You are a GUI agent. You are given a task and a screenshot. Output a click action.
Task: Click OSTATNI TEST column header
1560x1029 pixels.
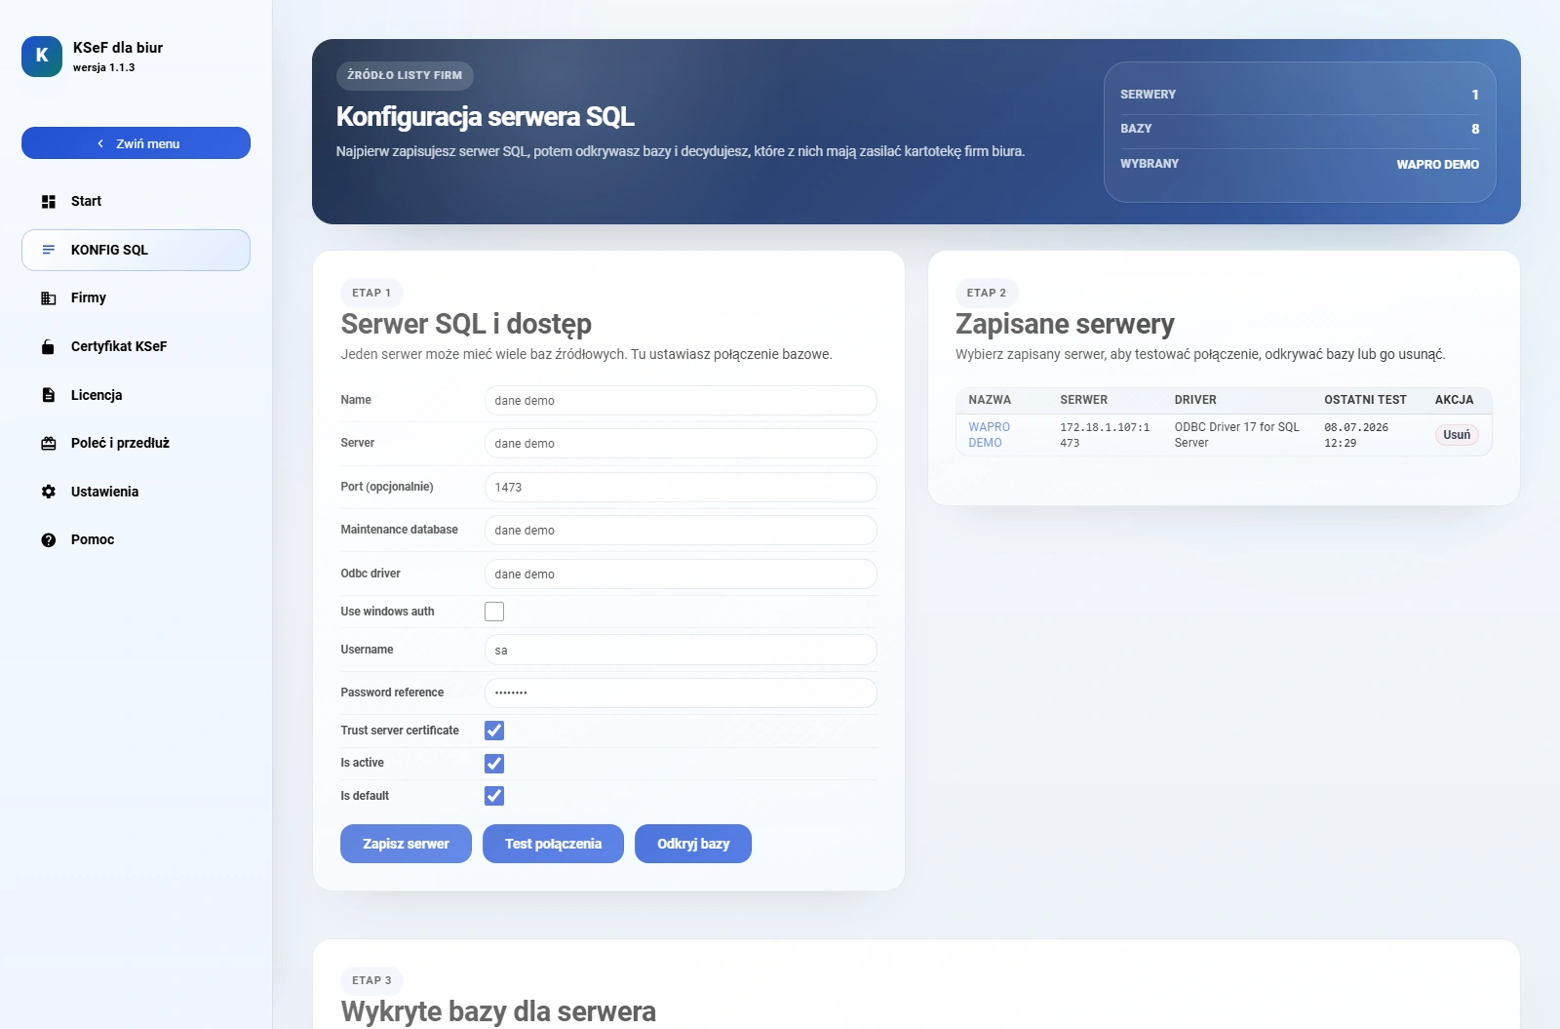pos(1365,400)
